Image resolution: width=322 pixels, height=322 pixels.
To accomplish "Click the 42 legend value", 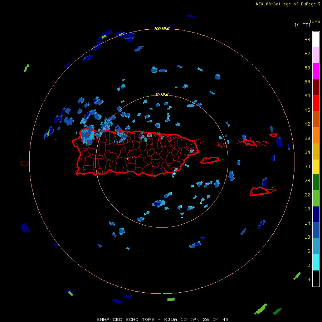I will (307, 124).
